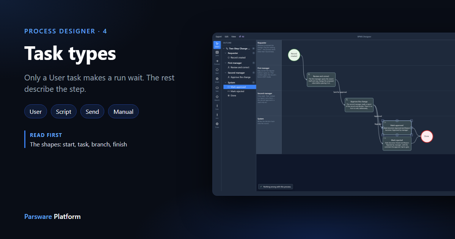
Task: Choose the Fork tool
Action: 217,107
